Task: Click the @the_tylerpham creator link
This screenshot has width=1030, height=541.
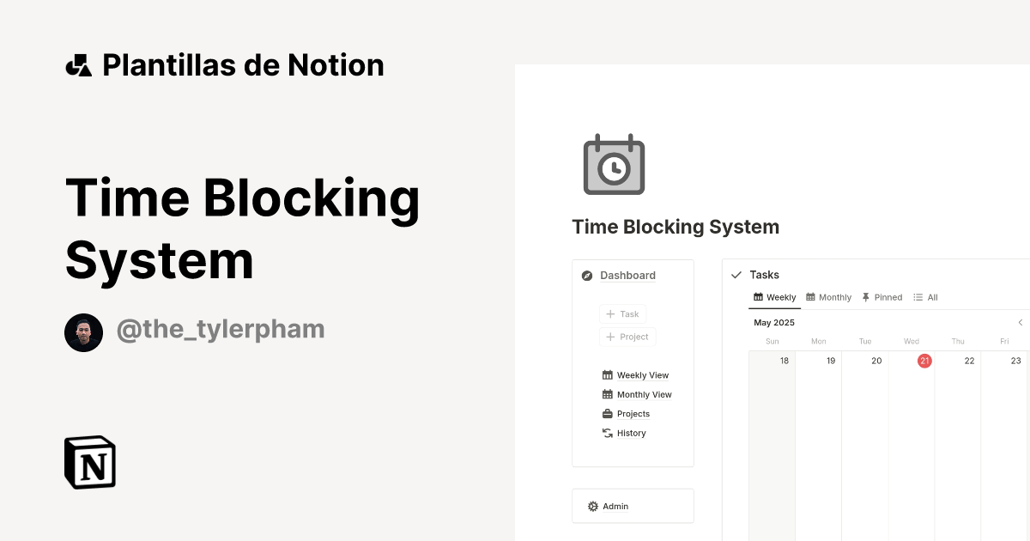Action: [x=221, y=329]
